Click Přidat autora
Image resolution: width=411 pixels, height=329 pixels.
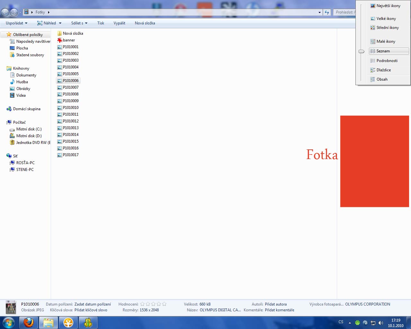(x=276, y=304)
